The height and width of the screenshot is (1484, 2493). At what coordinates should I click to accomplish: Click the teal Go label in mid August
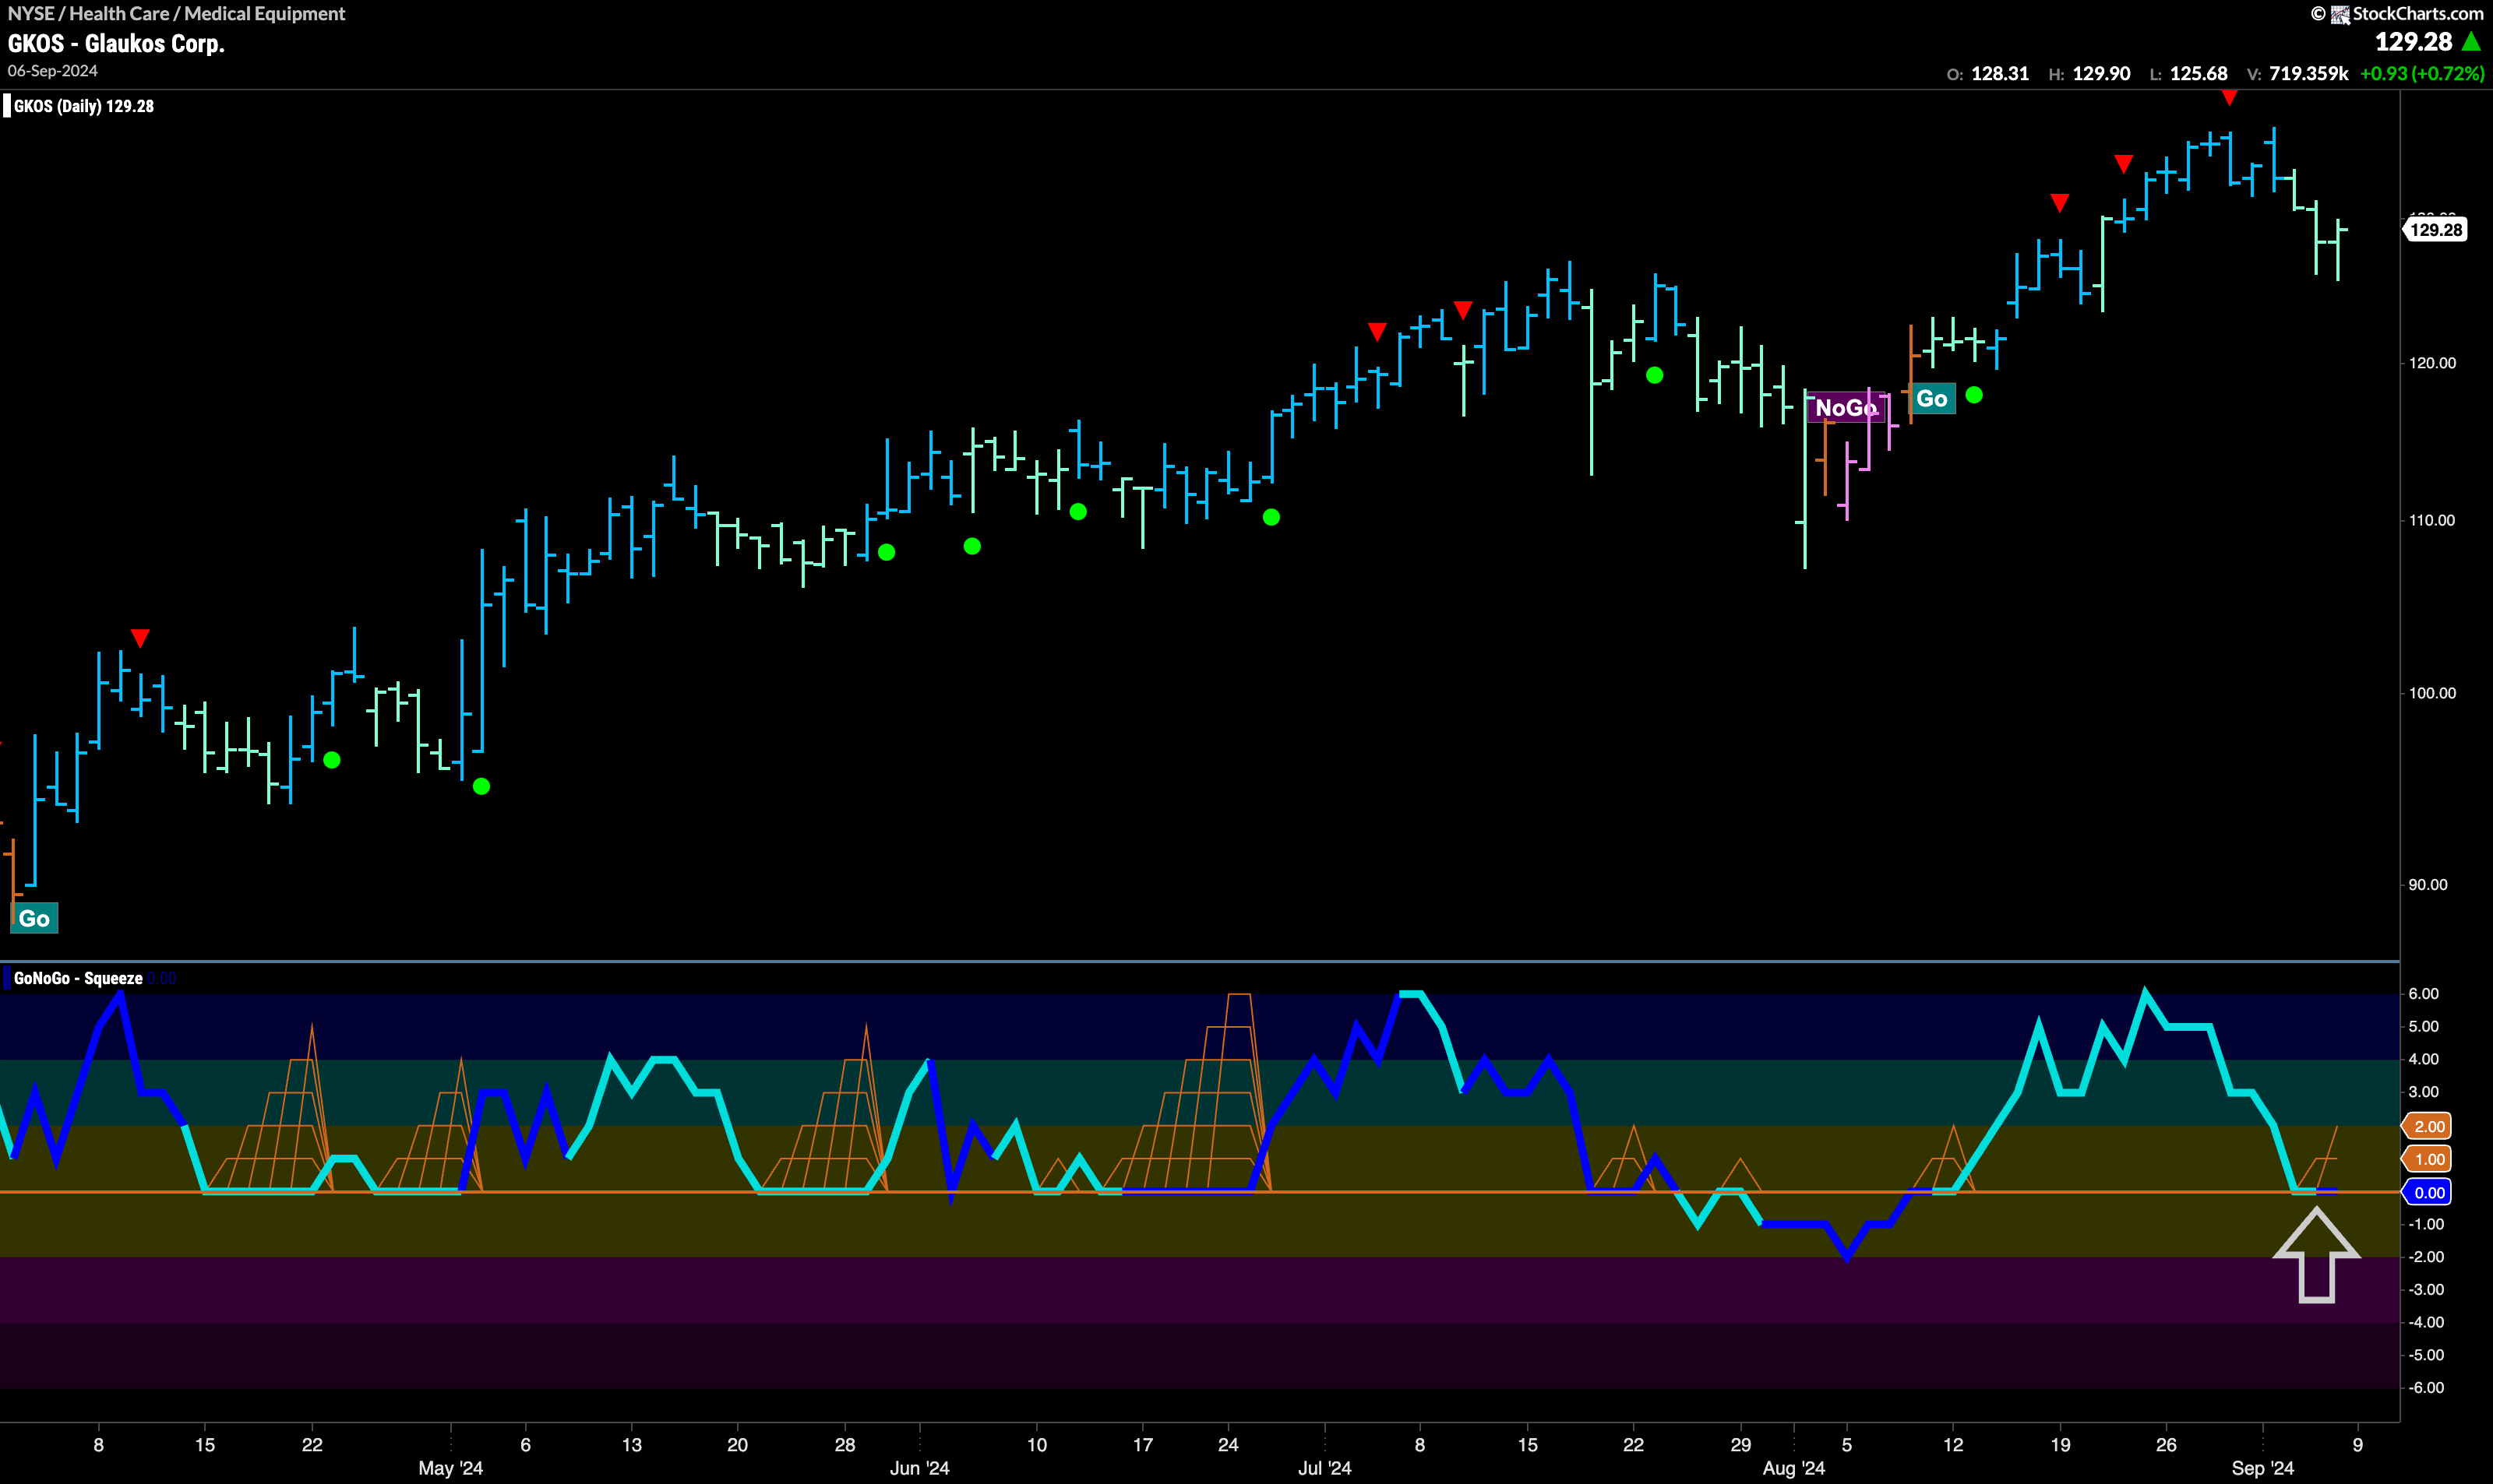(1932, 399)
